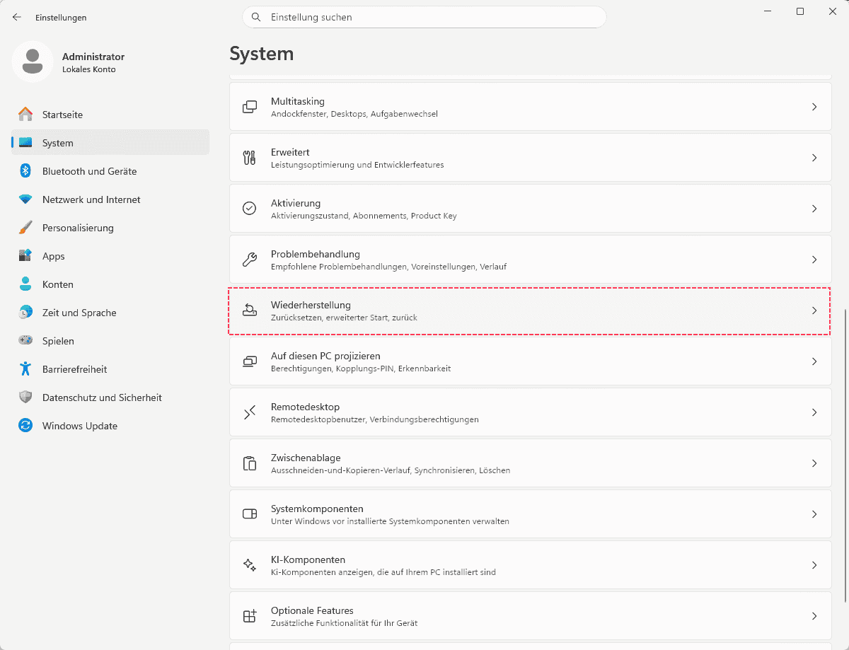Click the Administrator profile avatar
Viewport: 849px width, 650px height.
click(33, 62)
